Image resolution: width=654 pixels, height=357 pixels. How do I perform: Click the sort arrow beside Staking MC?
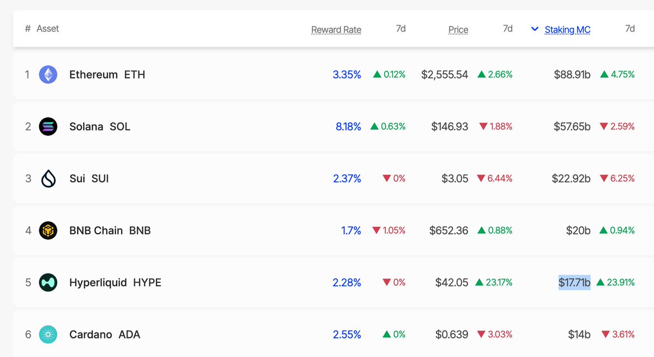point(535,29)
